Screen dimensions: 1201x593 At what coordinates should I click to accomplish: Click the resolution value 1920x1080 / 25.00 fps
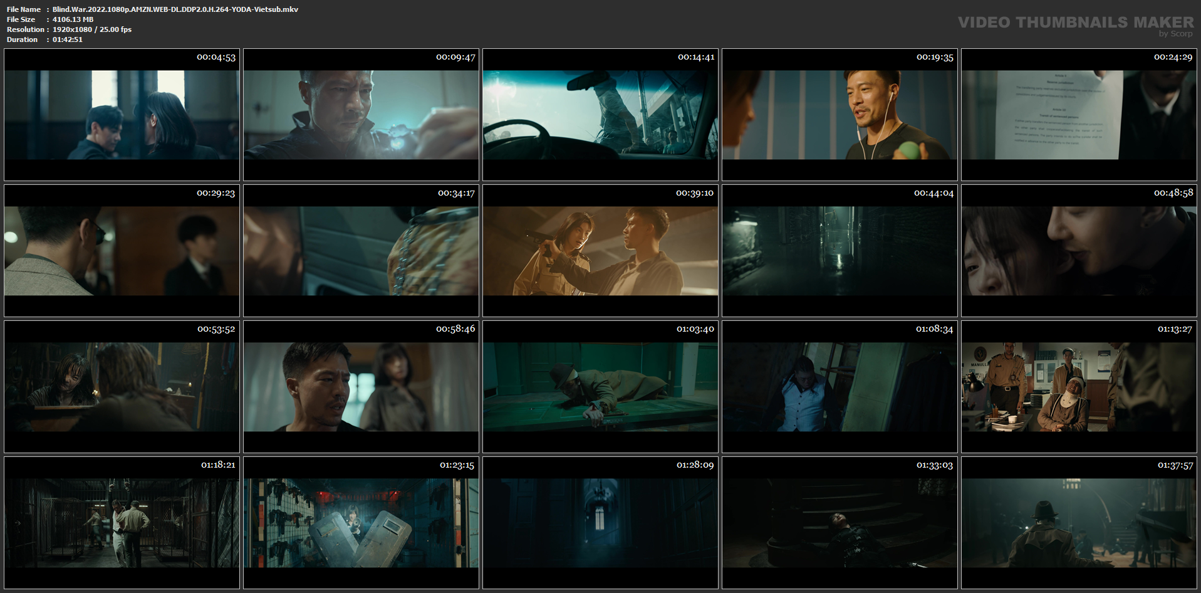pyautogui.click(x=92, y=29)
